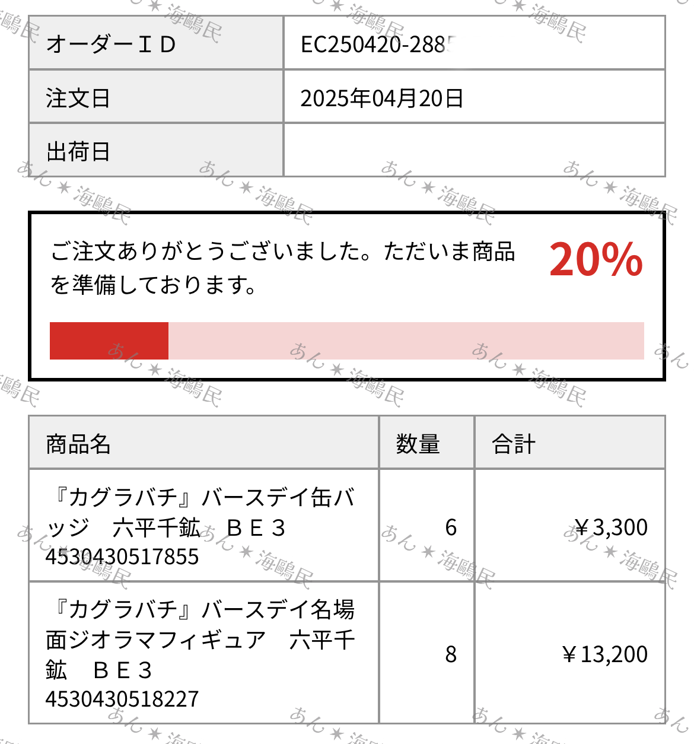
Task: Click the 合計 column header
Action: tap(569, 443)
